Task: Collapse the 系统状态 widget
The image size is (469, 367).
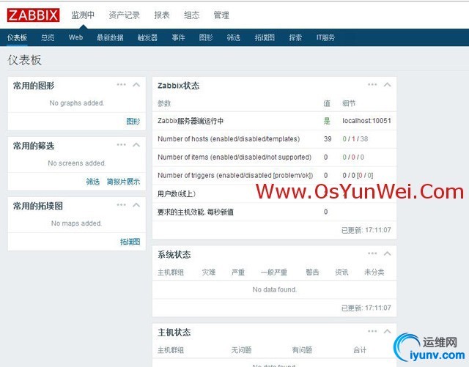Action: 388,253
